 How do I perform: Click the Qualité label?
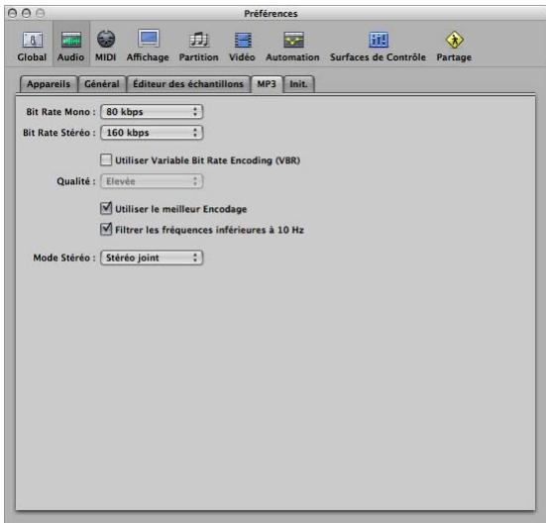point(76,181)
